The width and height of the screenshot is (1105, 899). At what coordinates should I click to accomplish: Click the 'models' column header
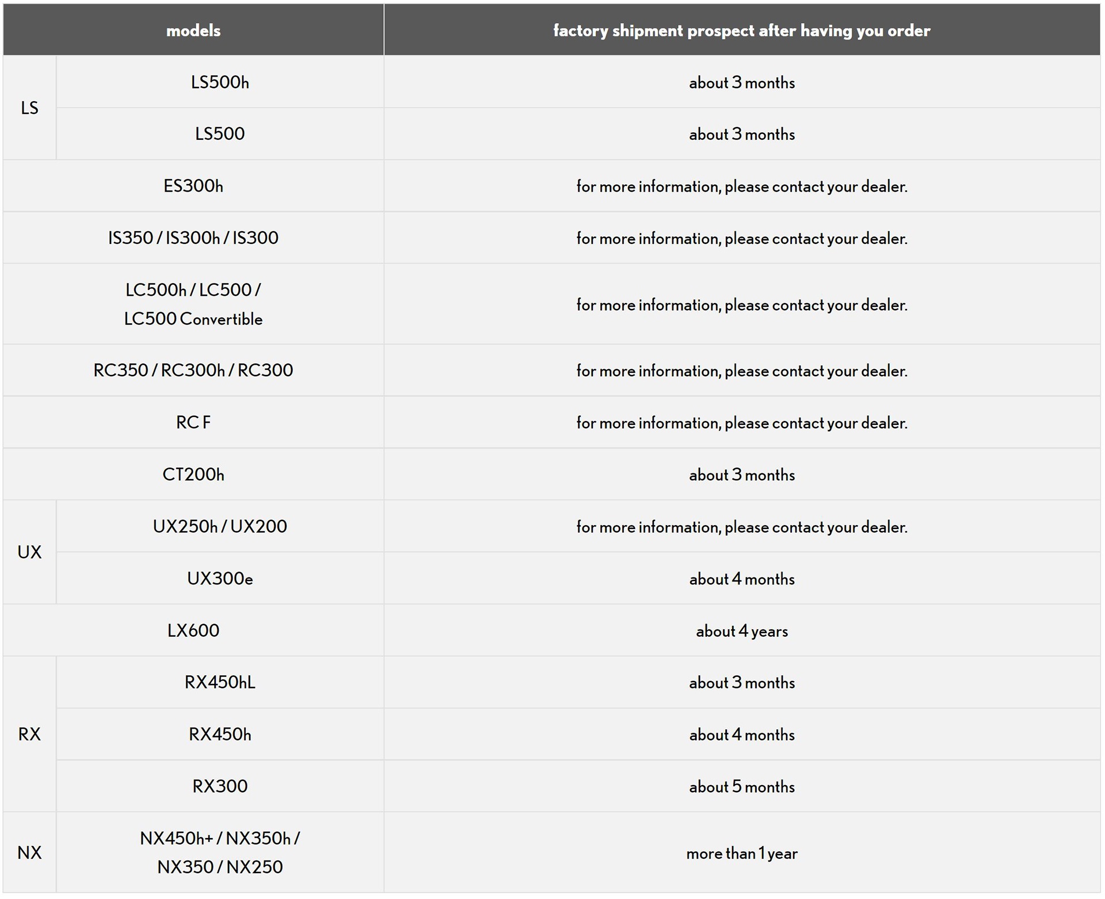coord(193,30)
